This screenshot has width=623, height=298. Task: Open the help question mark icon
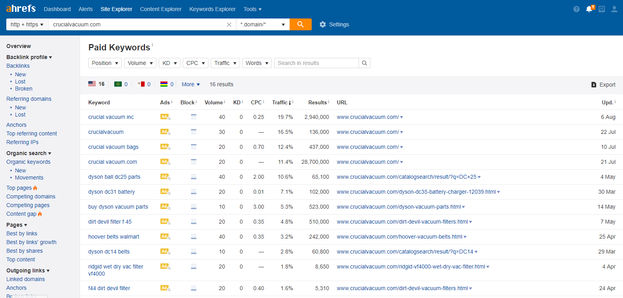(x=577, y=9)
